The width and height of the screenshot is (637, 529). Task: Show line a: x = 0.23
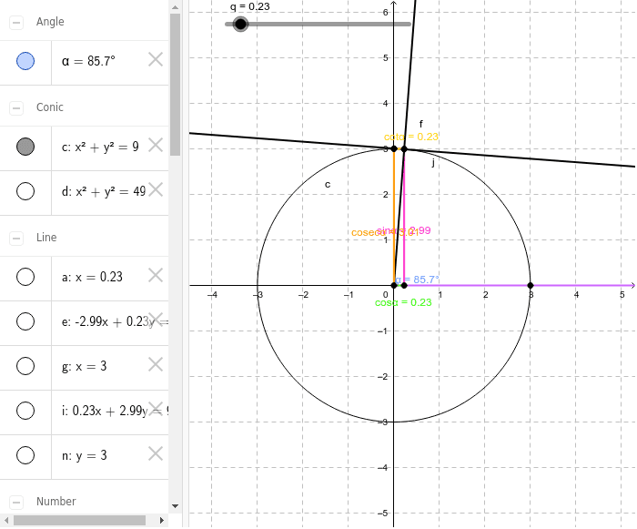(x=25, y=277)
